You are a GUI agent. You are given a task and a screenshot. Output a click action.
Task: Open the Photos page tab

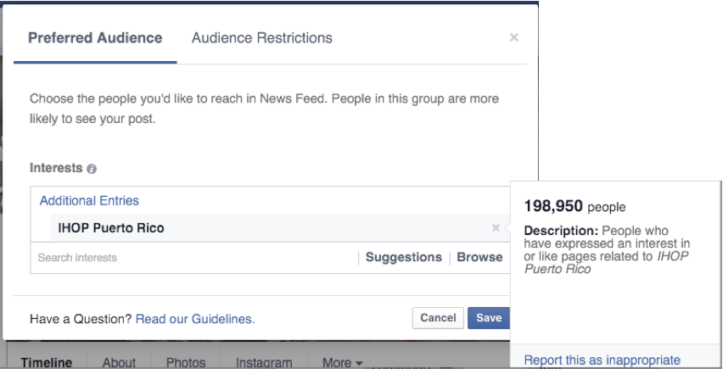(x=186, y=362)
